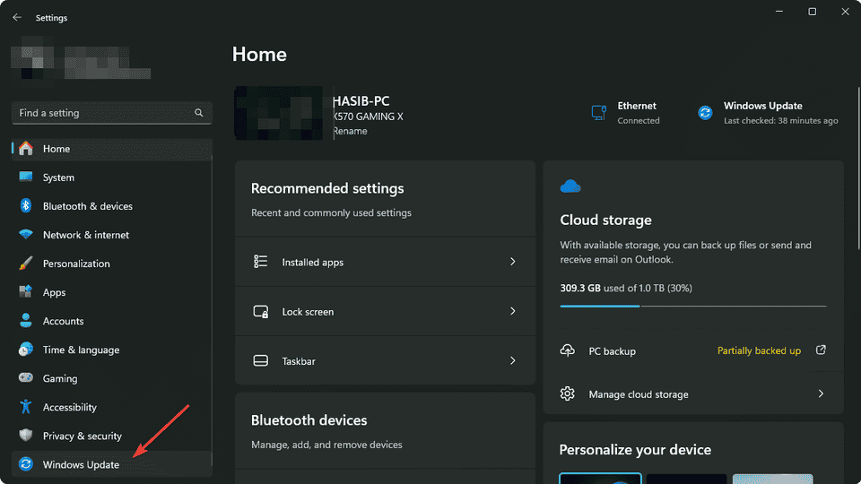The image size is (861, 484).
Task: Click the search magnifier icon
Action: [x=199, y=113]
